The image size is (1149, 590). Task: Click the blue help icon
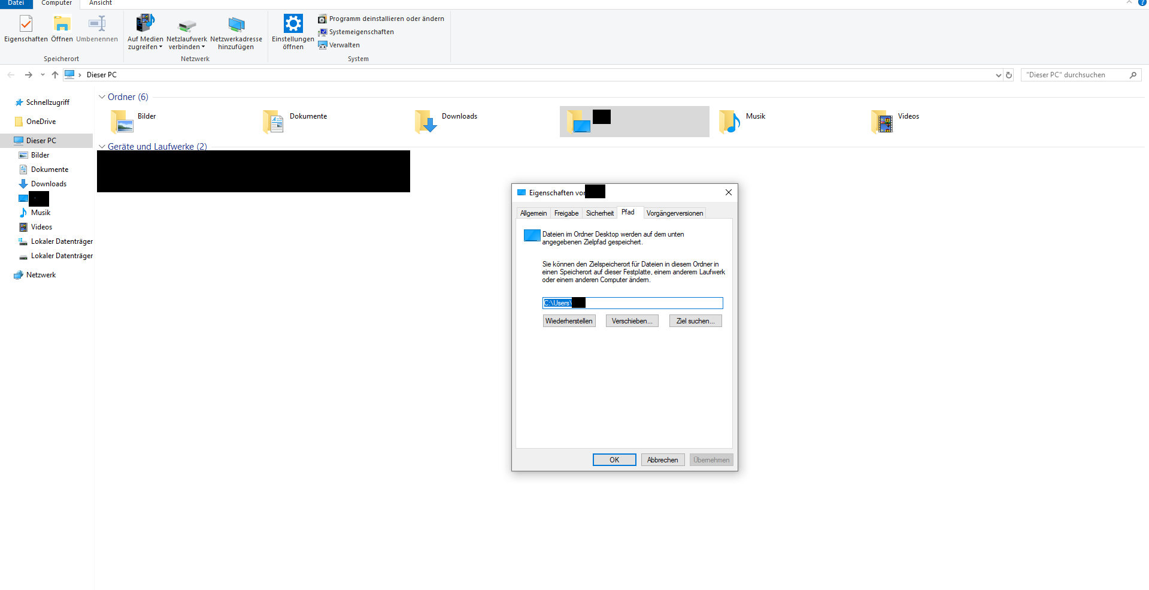pyautogui.click(x=1142, y=2)
